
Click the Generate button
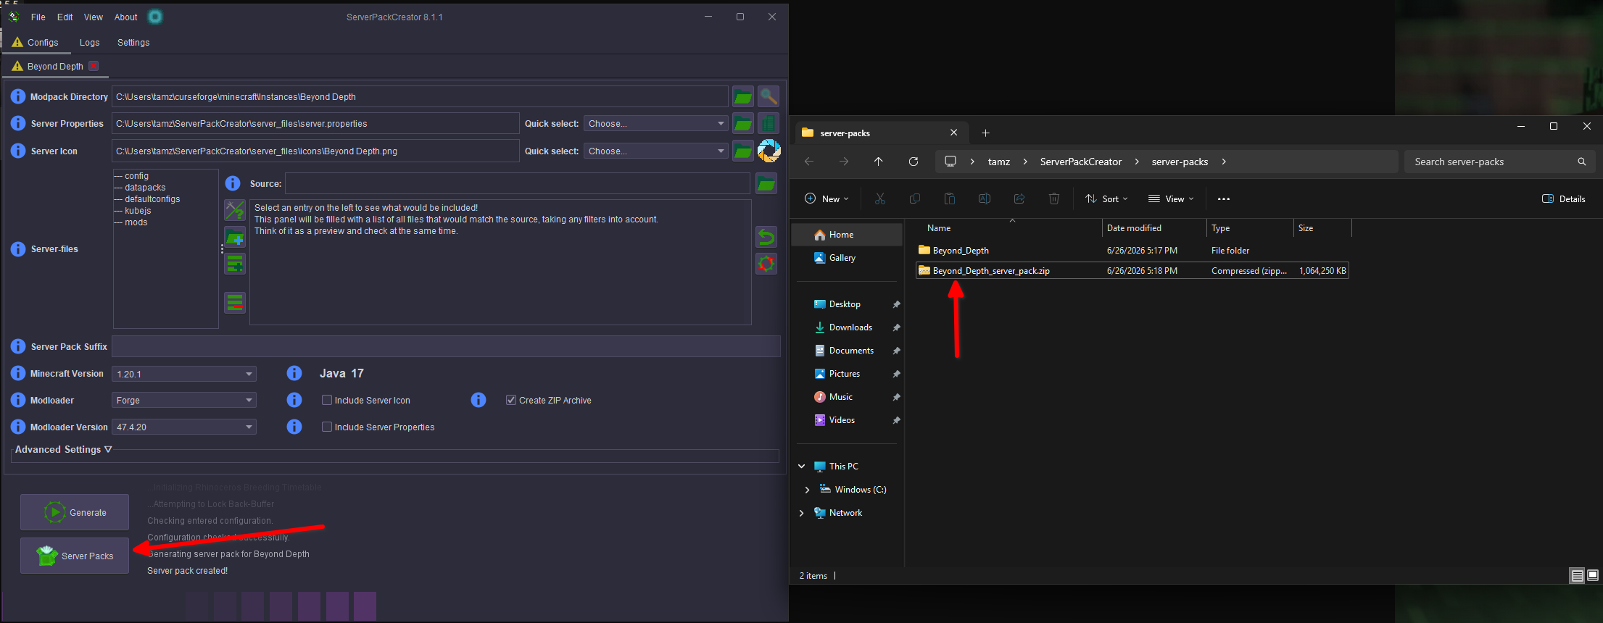(75, 512)
